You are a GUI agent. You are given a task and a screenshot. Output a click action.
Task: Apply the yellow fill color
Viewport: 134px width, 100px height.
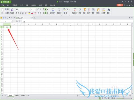(29, 13)
